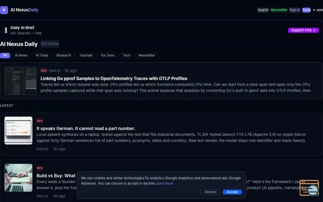Open the Newsletter link in header
The image size is (323, 202).
coord(279,10)
